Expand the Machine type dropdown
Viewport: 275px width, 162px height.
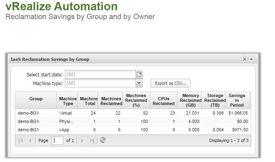(x=139, y=83)
